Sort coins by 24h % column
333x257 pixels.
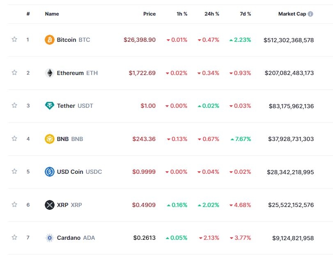coord(212,14)
